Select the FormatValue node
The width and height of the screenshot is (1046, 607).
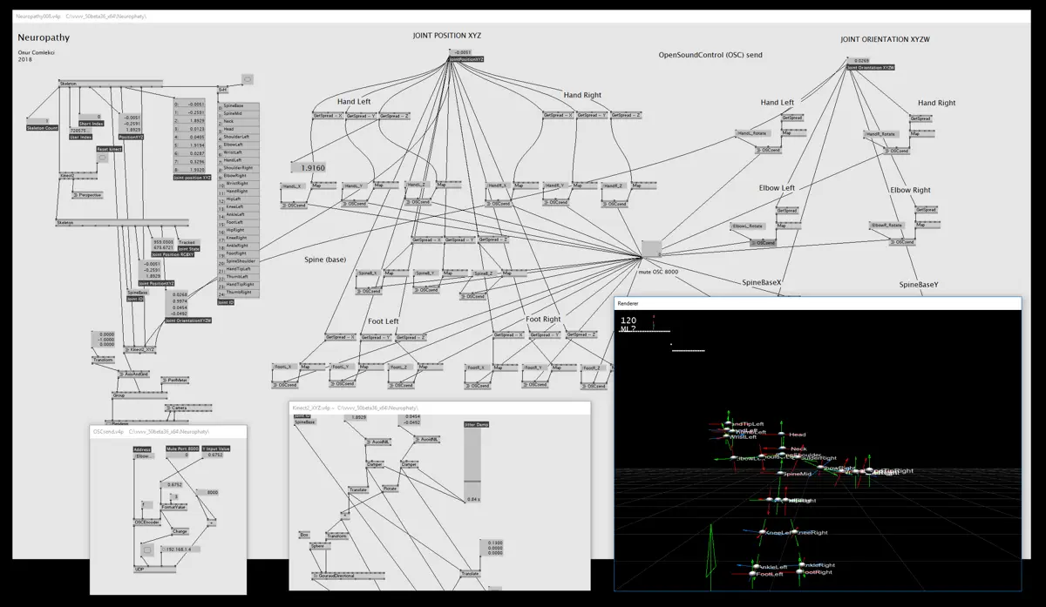point(175,506)
